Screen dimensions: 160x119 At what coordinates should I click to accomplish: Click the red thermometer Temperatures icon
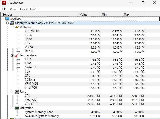(x=17, y=55)
